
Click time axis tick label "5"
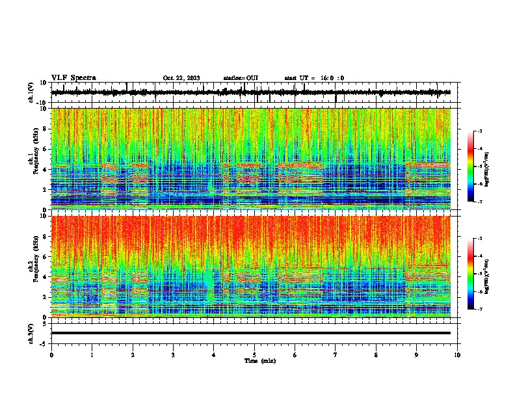(x=254, y=355)
